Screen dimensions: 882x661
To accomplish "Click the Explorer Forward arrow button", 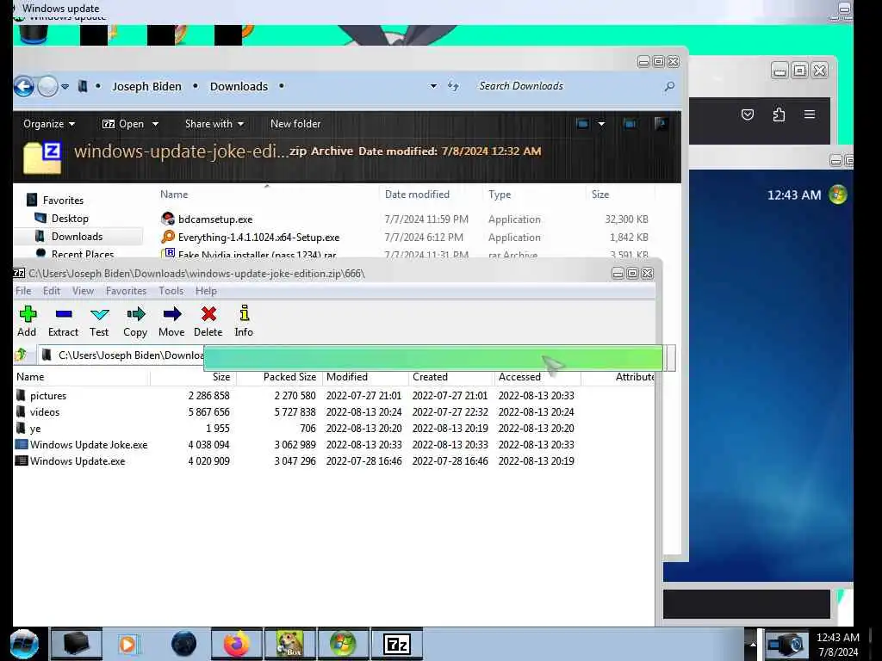I will click(x=48, y=87).
